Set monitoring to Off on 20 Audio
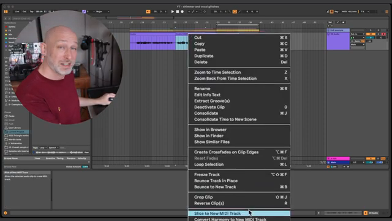This screenshot has height=221, width=392. [x=363, y=41]
